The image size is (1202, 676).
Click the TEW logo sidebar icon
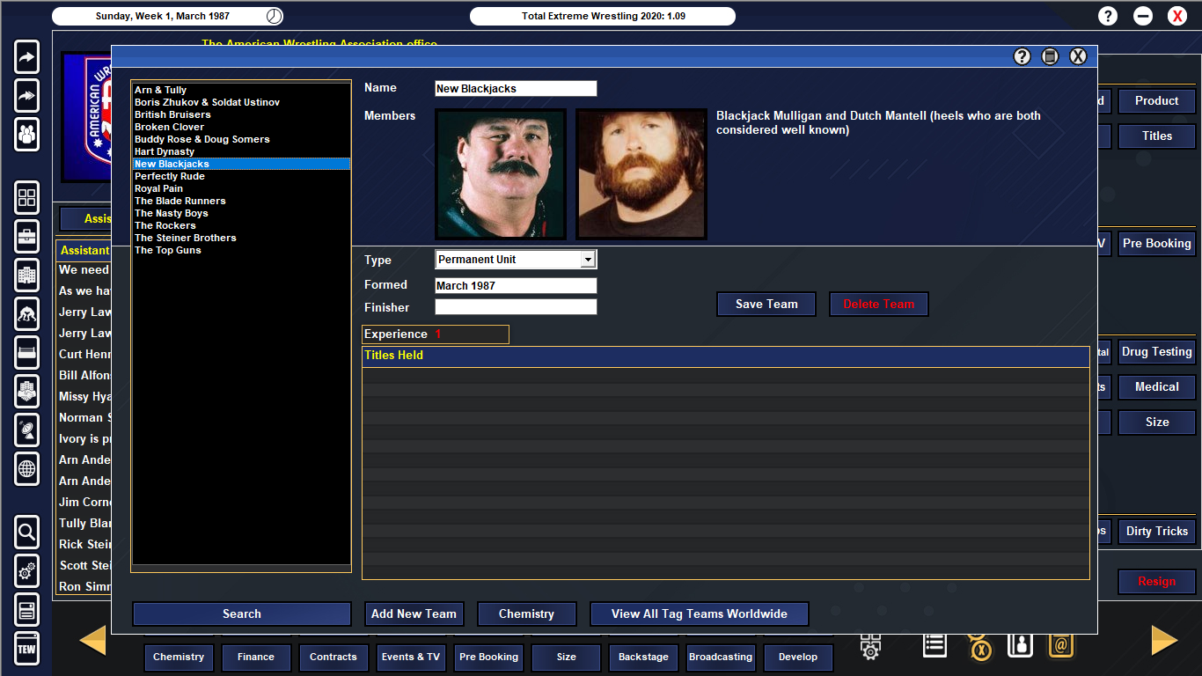coord(27,649)
